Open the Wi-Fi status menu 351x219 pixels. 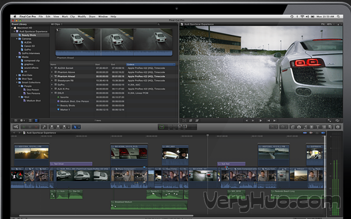click(x=302, y=16)
